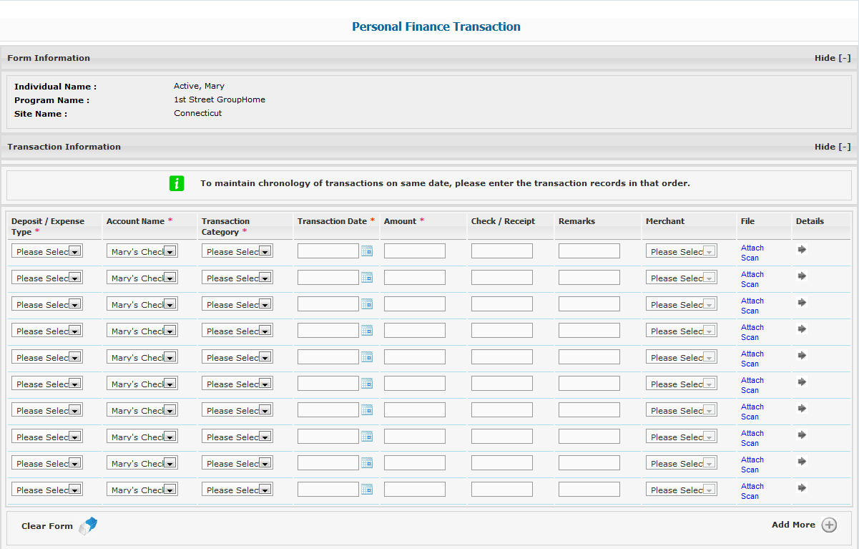Open Transaction Category dropdown in fifth row

tap(237, 357)
